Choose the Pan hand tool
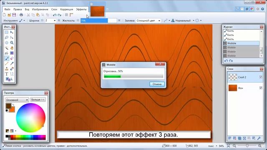 pos(12,48)
